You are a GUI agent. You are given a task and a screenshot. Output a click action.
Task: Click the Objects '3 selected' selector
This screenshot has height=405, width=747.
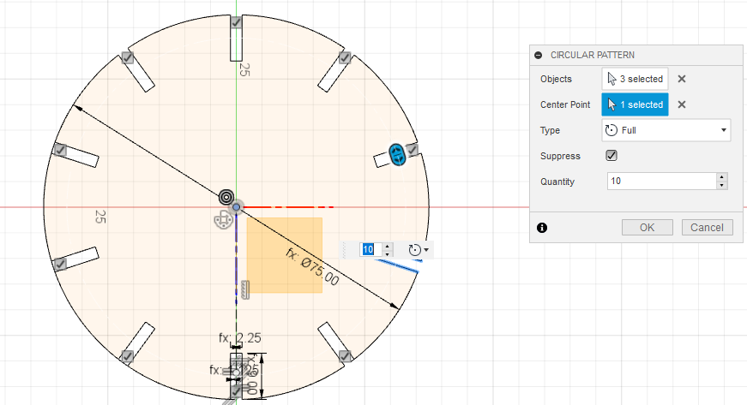(x=635, y=79)
